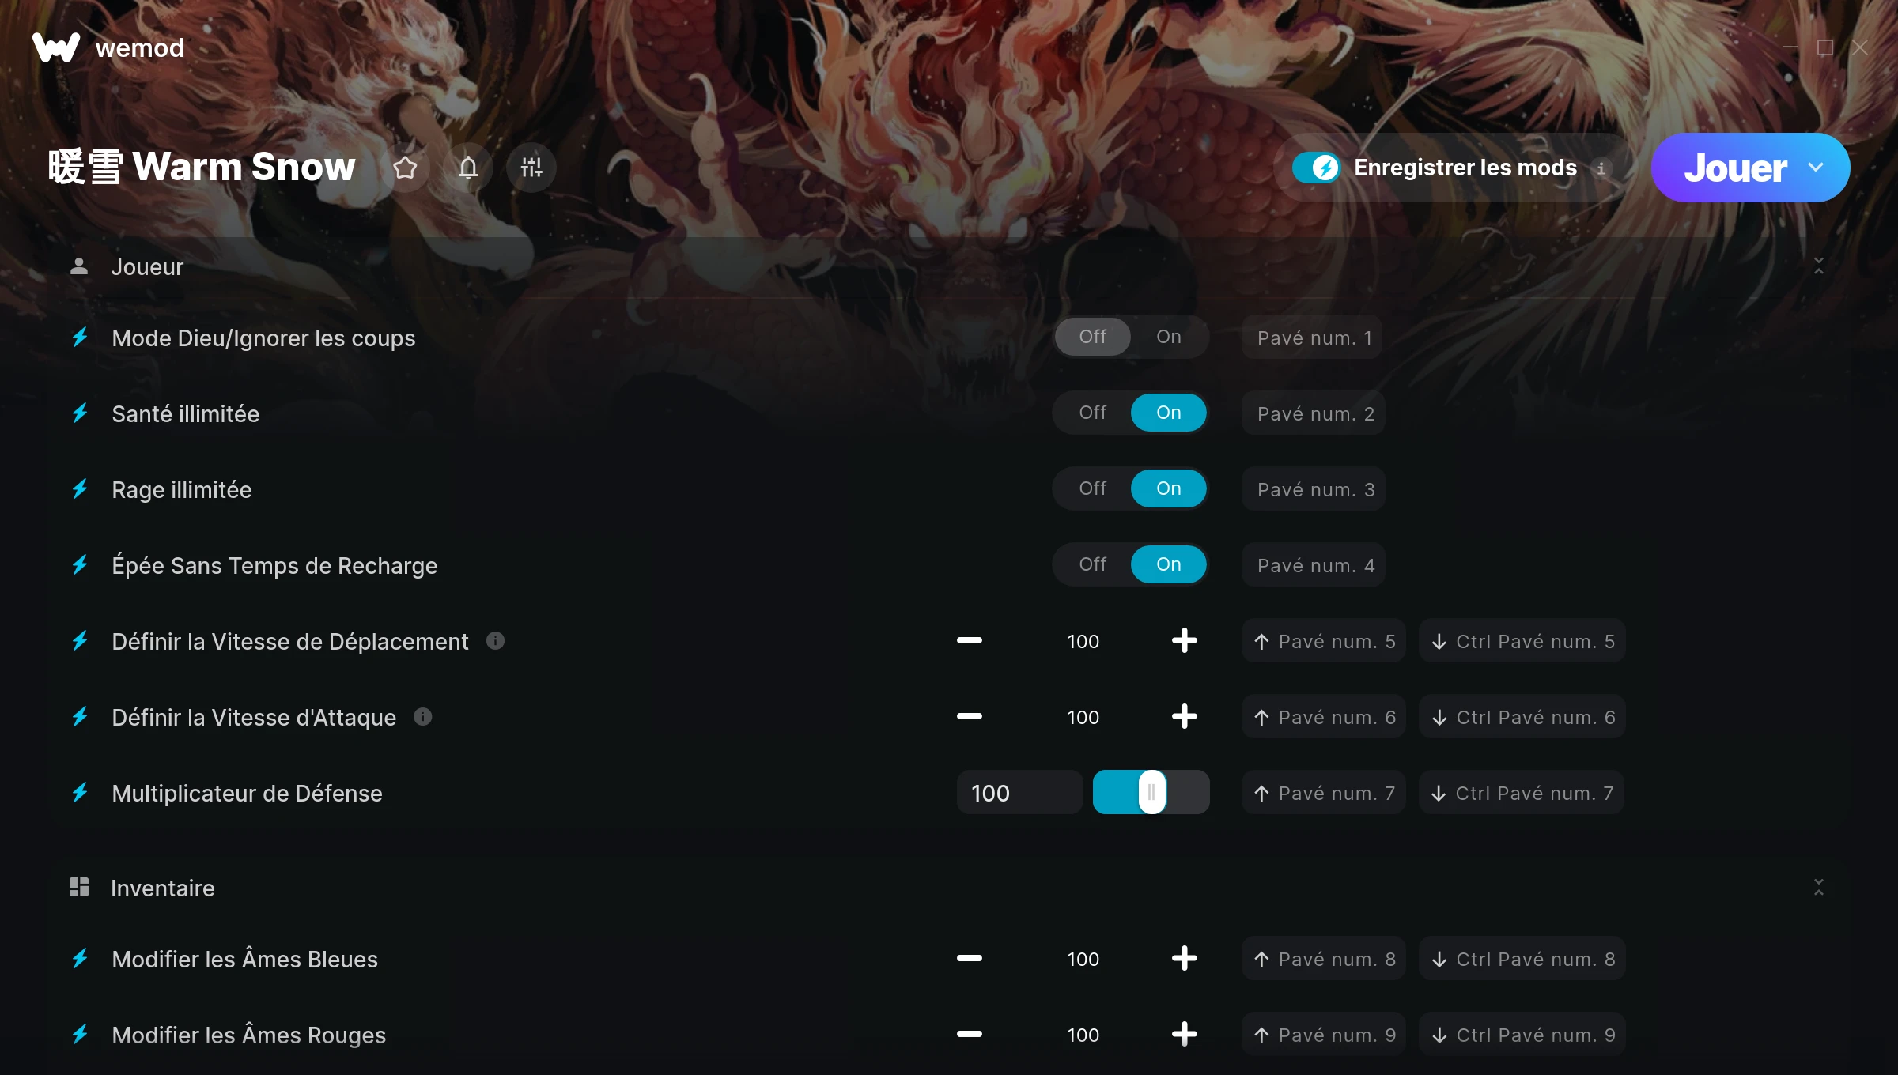Screen dimensions: 1898x1075
Task: Click the Multiplicateur de Défense slider handle
Action: coord(1152,792)
